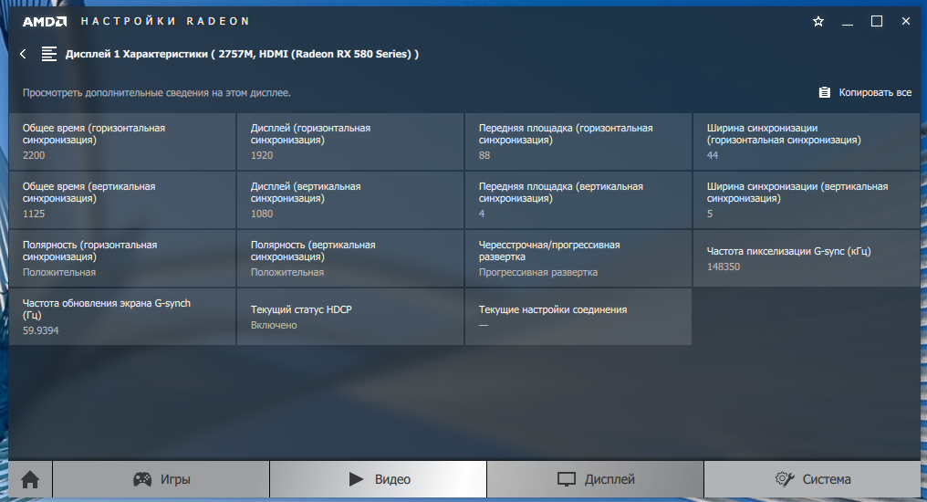Click the Просмотреть дополнительные сведения description text
The height and width of the screenshot is (502, 927).
(157, 93)
